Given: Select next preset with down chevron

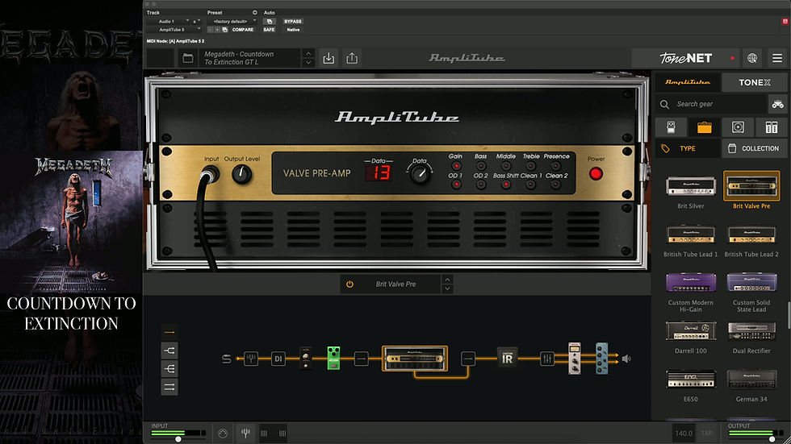Looking at the screenshot, I should [x=308, y=63].
